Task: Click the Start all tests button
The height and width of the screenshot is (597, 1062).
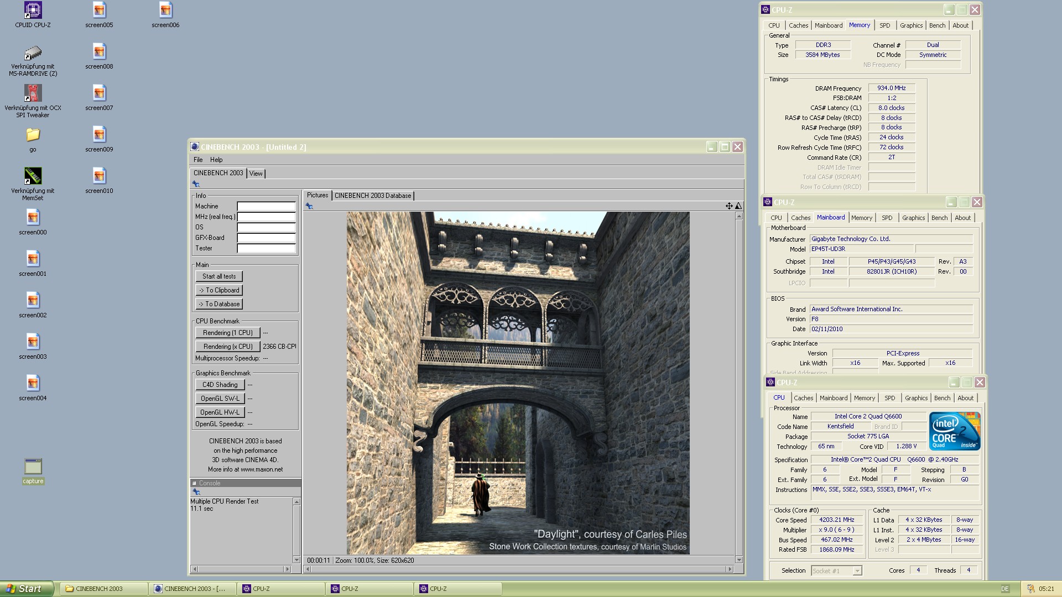Action: pyautogui.click(x=219, y=276)
